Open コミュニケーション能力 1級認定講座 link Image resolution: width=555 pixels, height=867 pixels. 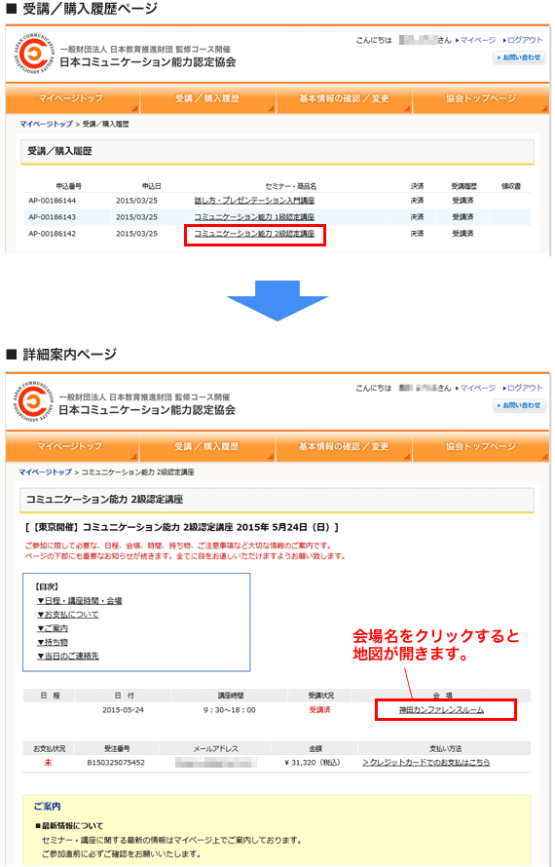coord(254,216)
